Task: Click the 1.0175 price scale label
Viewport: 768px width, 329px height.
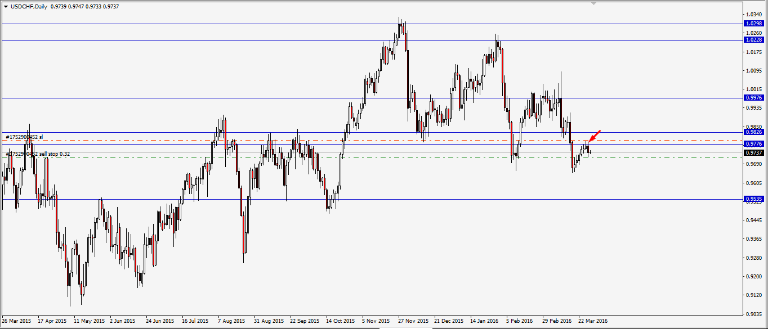Action: (x=753, y=52)
